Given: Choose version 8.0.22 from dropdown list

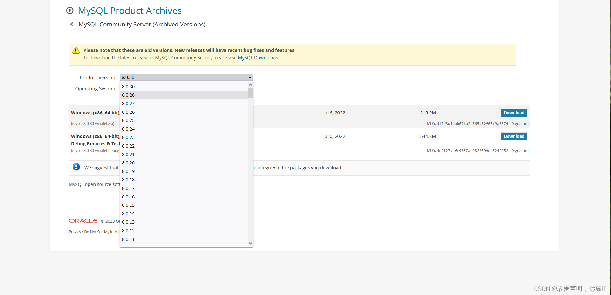Looking at the screenshot, I should point(184,146).
